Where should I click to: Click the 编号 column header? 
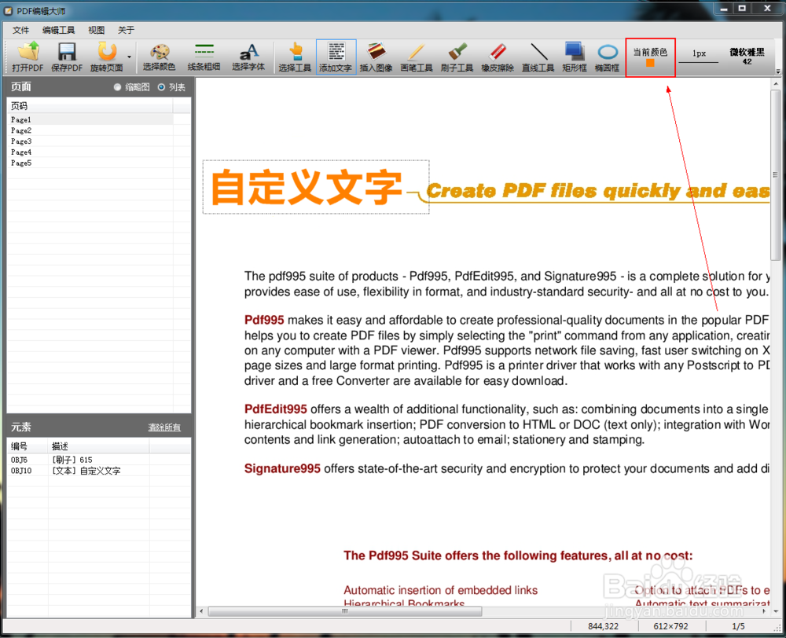[x=28, y=446]
